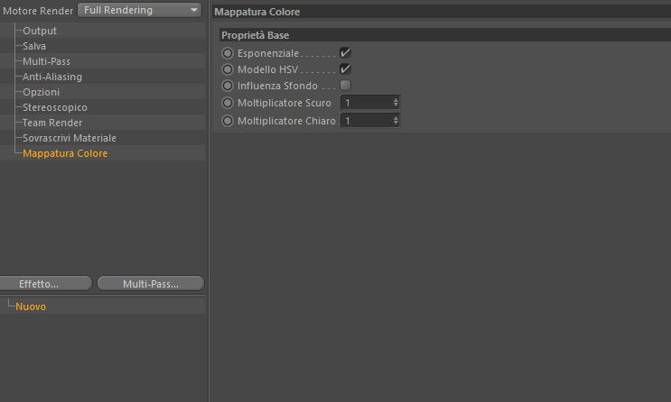Click the Modello HSV animation dot
This screenshot has height=402, width=671.
228,69
